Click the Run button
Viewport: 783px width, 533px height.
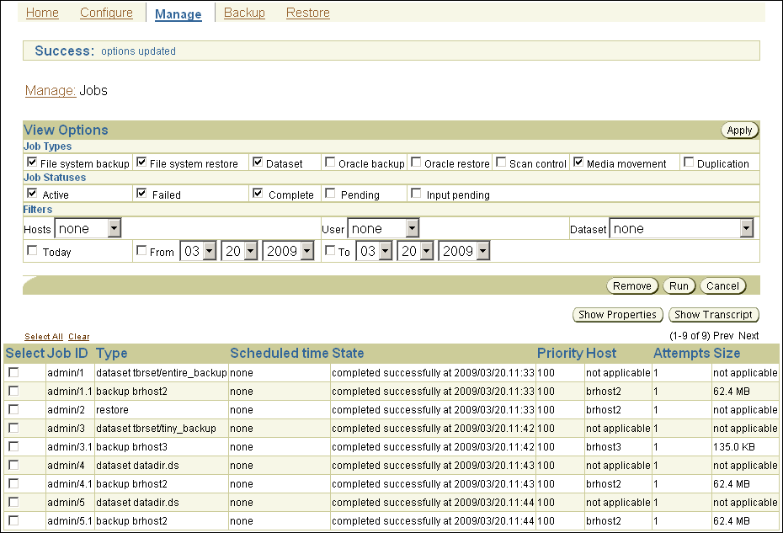679,285
